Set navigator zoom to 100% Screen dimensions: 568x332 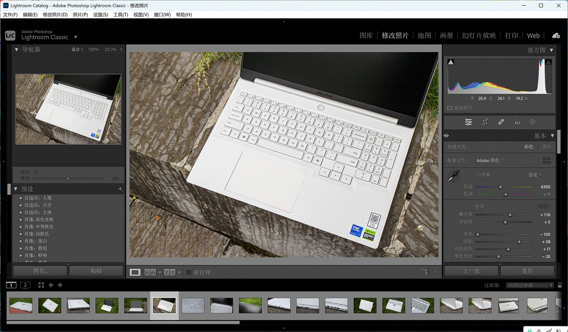(x=93, y=49)
